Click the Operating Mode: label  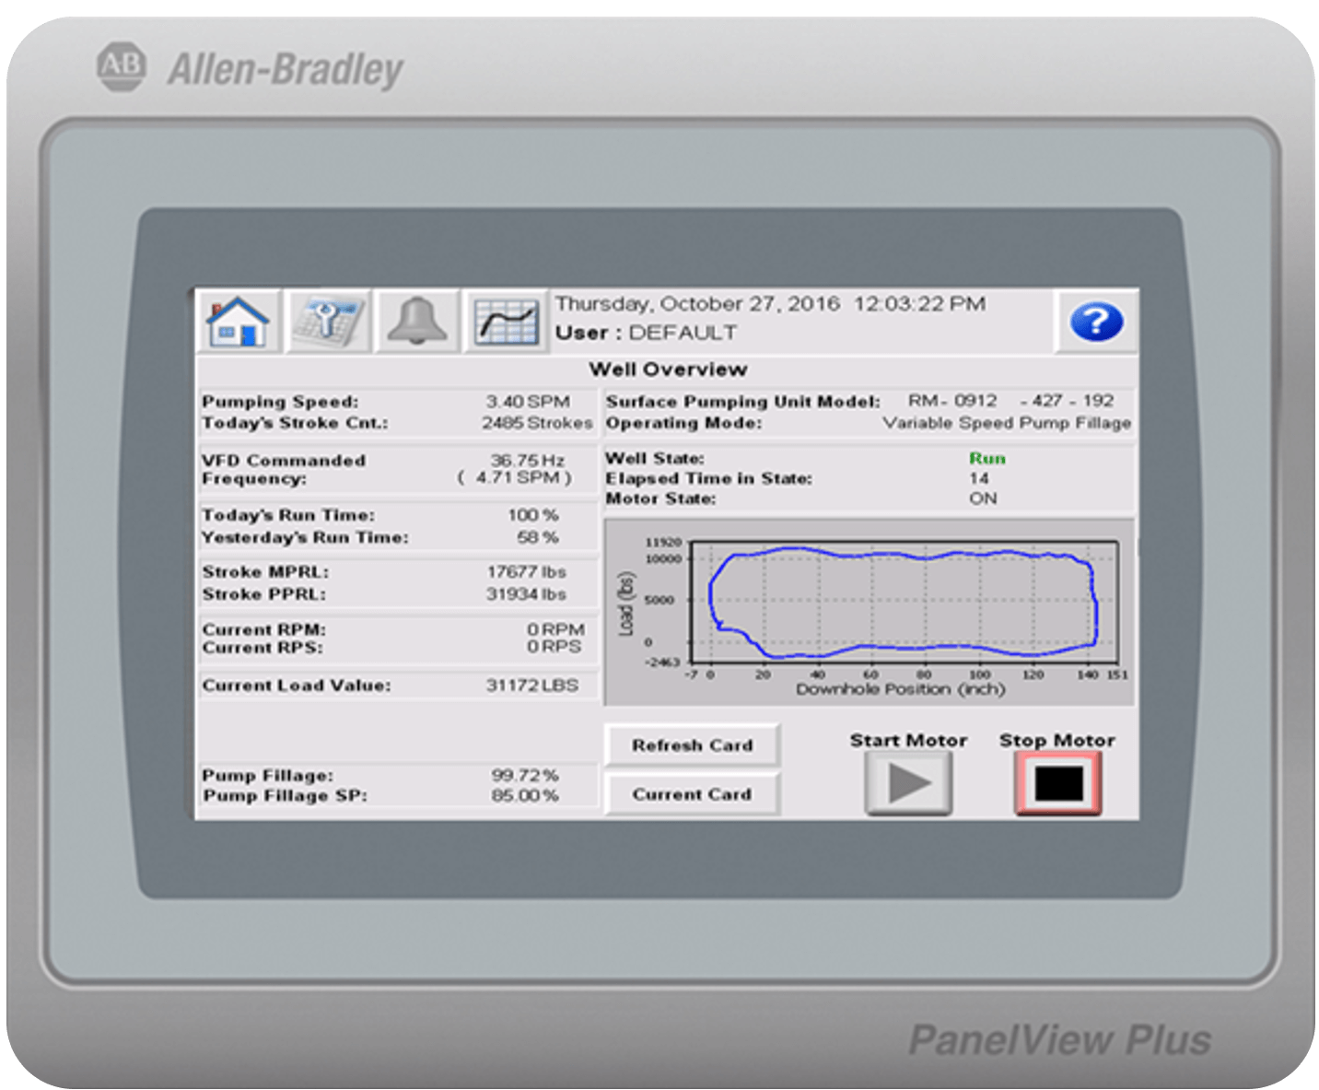[683, 422]
